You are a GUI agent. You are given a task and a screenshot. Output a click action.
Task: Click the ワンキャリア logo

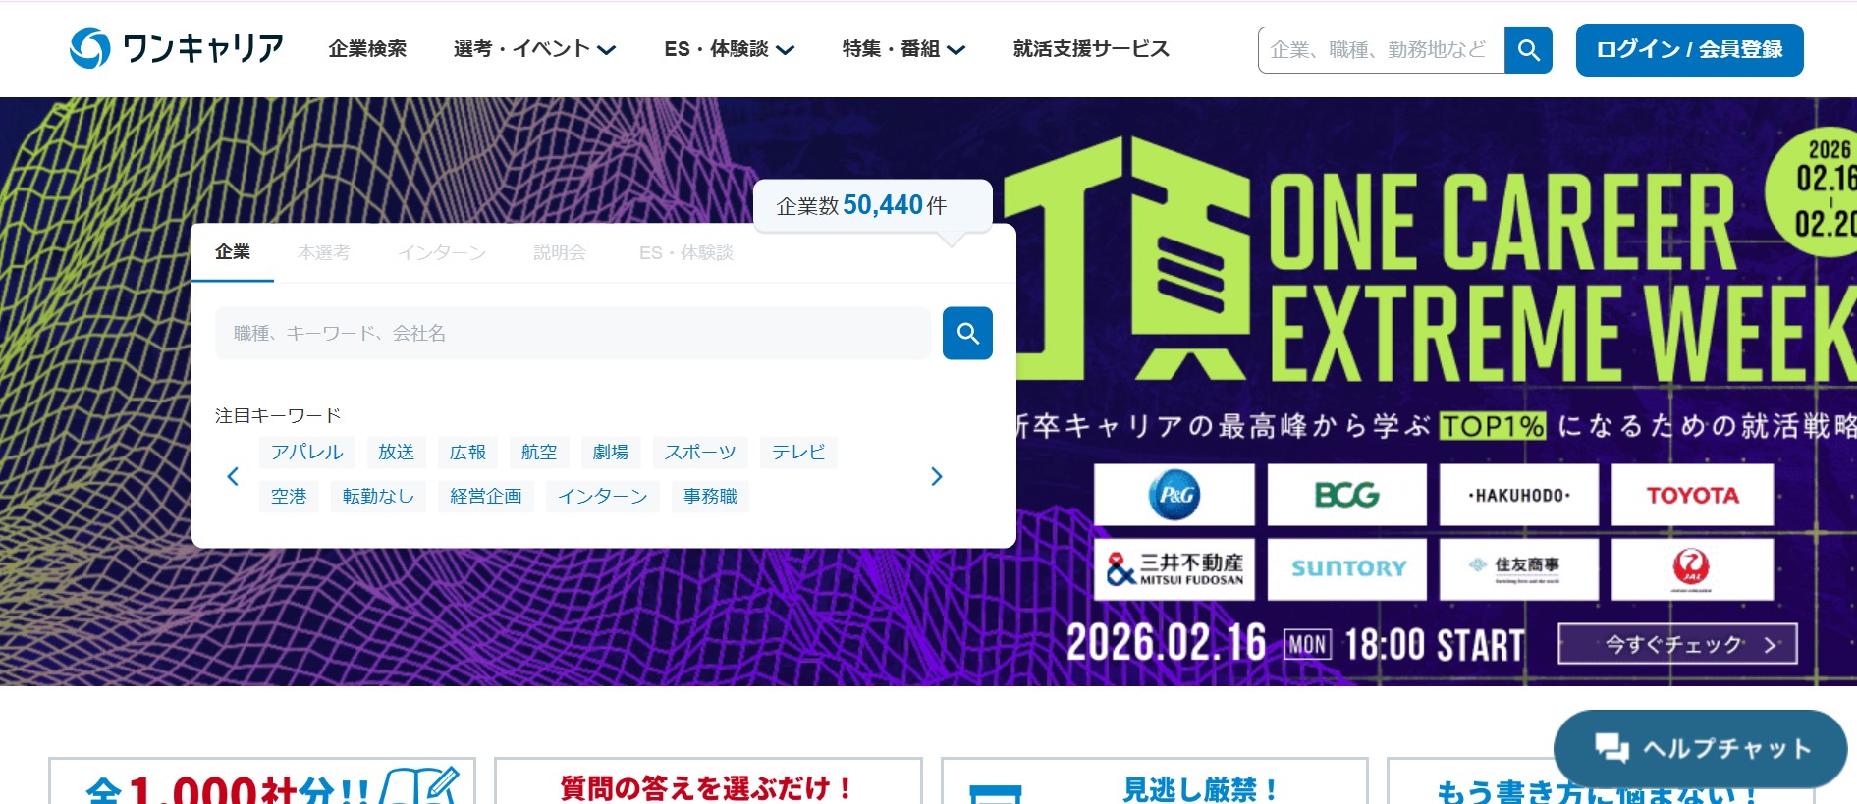coord(177,48)
